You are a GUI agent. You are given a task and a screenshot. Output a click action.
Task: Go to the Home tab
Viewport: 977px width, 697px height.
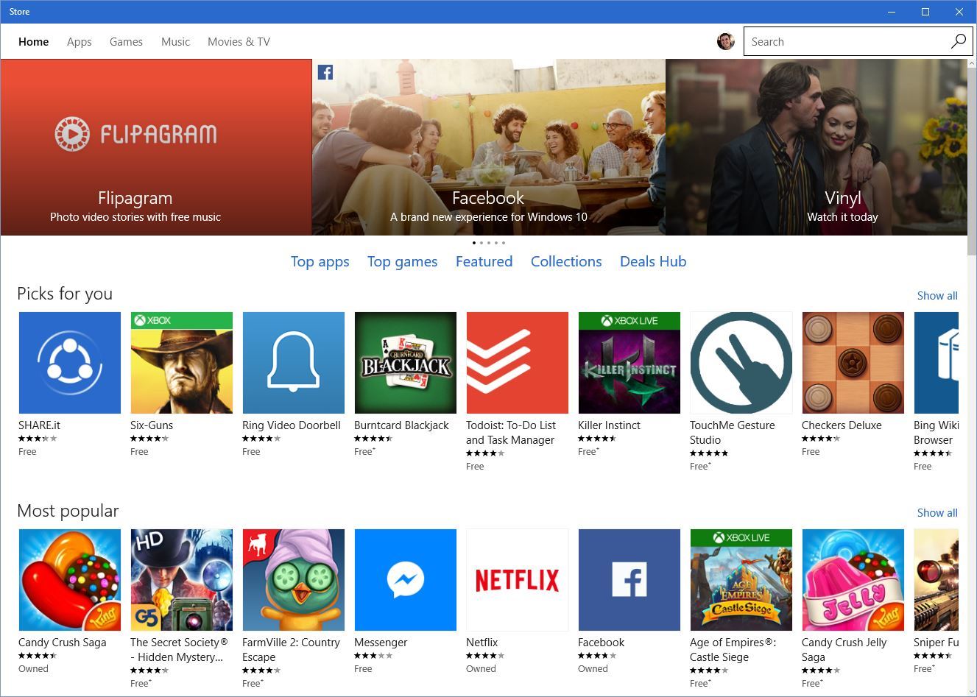(33, 42)
